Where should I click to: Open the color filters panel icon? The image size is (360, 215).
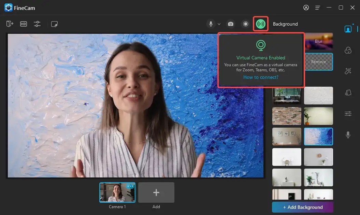click(x=348, y=50)
